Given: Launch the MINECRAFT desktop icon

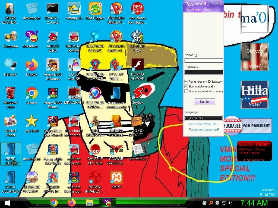Looking at the screenshot, I should pyautogui.click(x=74, y=96).
